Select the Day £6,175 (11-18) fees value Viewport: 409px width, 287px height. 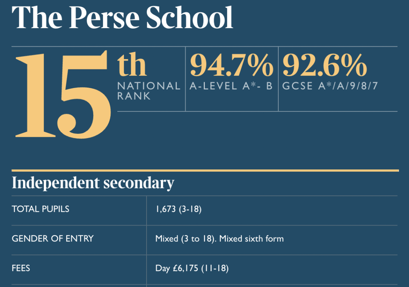[192, 268]
